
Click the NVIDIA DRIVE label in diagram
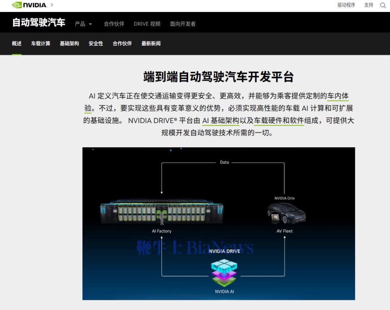coord(224,251)
